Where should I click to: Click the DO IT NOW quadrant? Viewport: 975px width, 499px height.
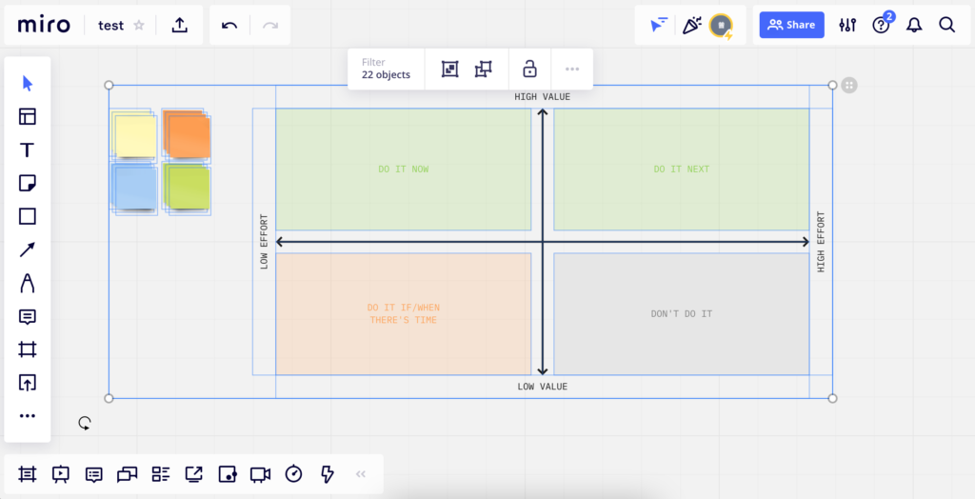point(404,170)
